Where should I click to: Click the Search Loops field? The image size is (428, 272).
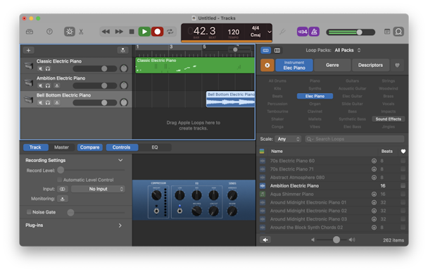click(x=355, y=139)
